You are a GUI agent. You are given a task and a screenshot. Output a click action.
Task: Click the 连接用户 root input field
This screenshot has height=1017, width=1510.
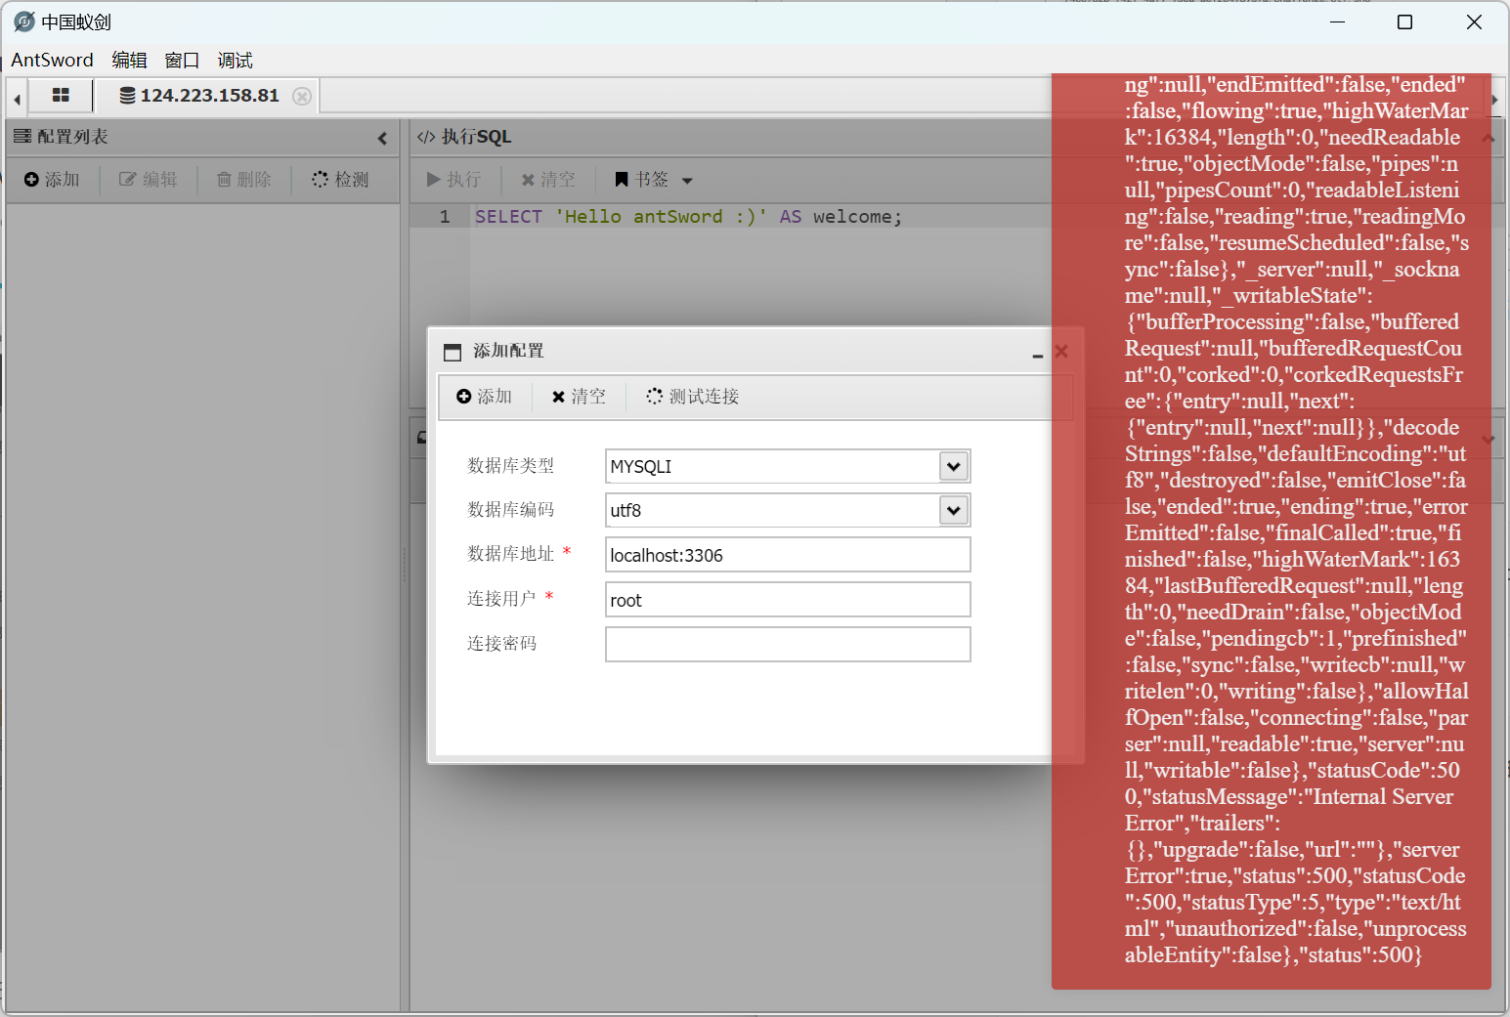point(787,600)
